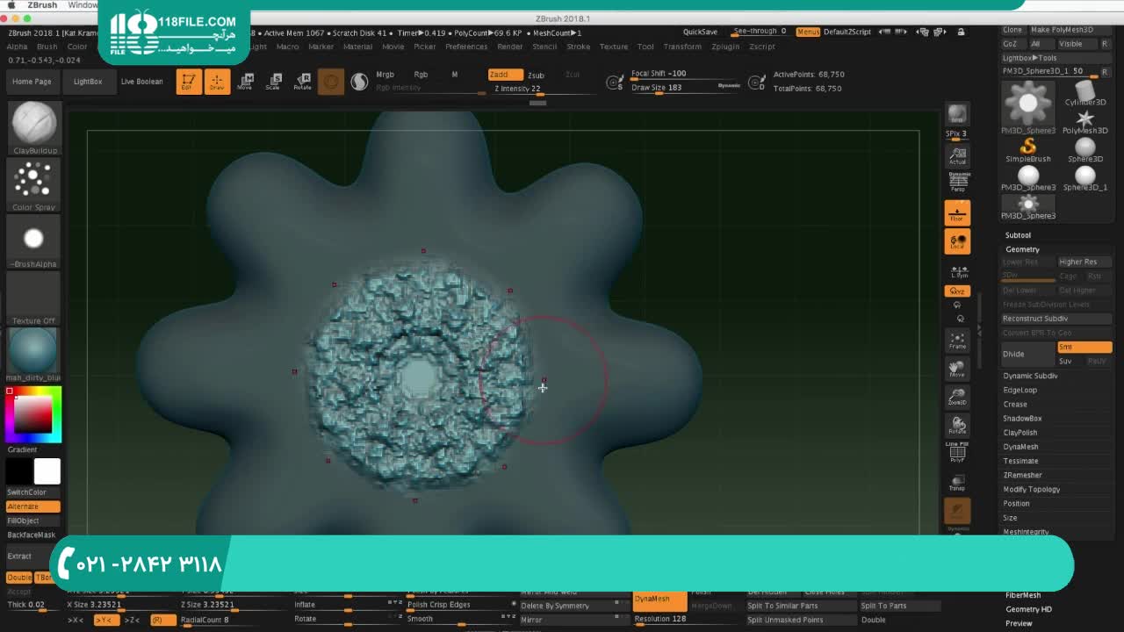Collapse the Subtool palette section
1124x632 pixels.
click(x=1018, y=235)
